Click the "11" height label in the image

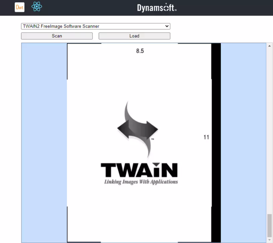[206, 137]
